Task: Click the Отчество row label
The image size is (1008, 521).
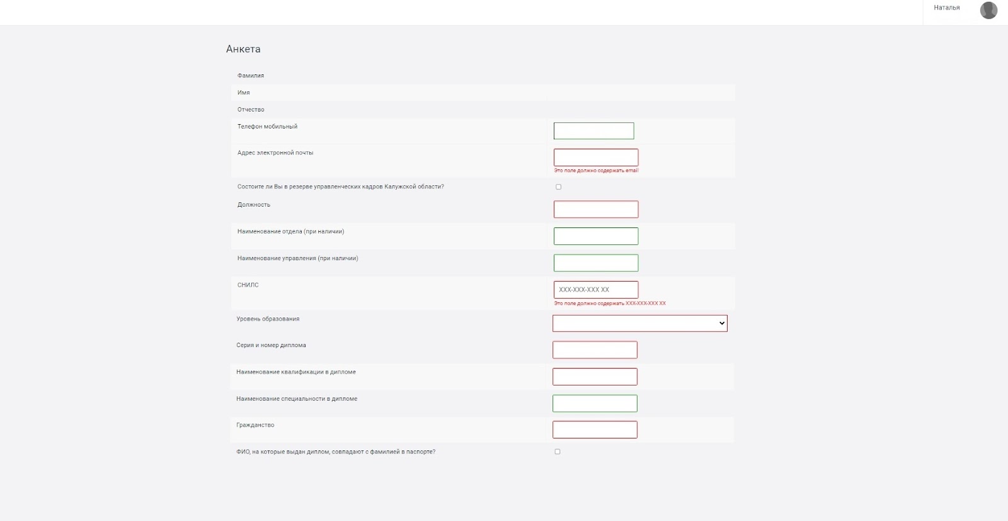Action: click(x=251, y=110)
